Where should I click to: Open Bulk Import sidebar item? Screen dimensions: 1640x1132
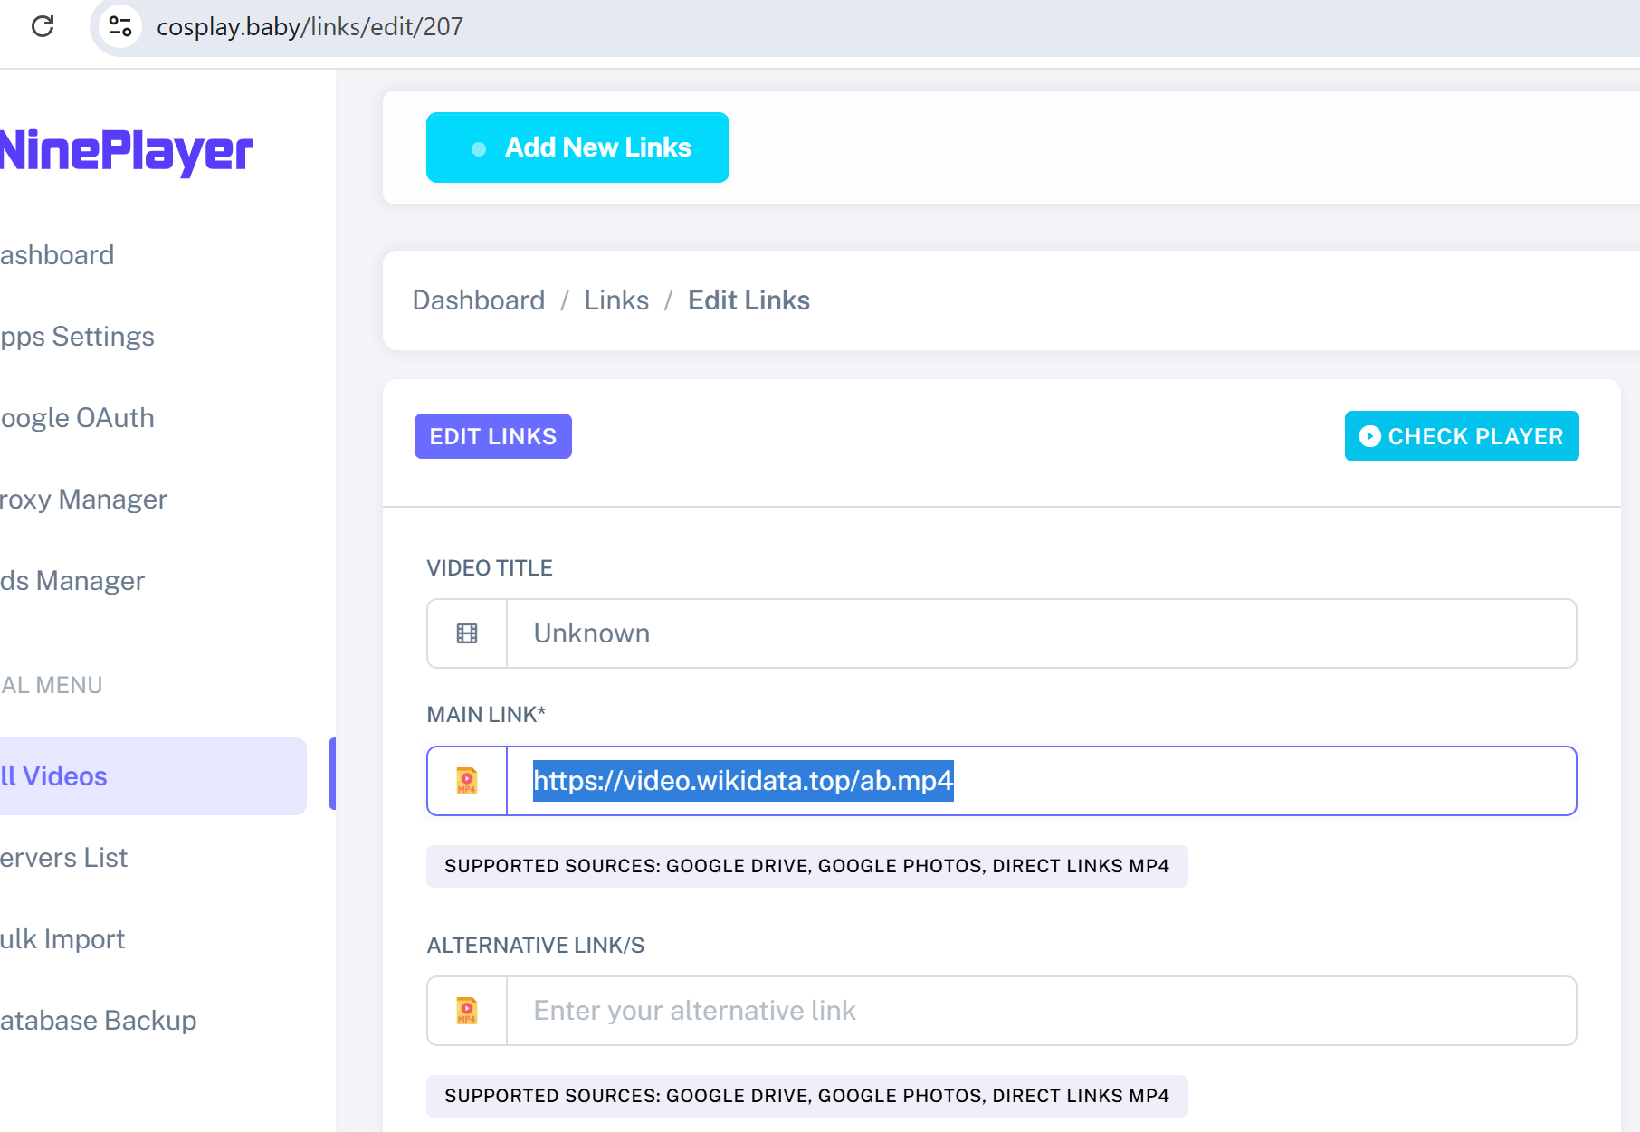62,939
